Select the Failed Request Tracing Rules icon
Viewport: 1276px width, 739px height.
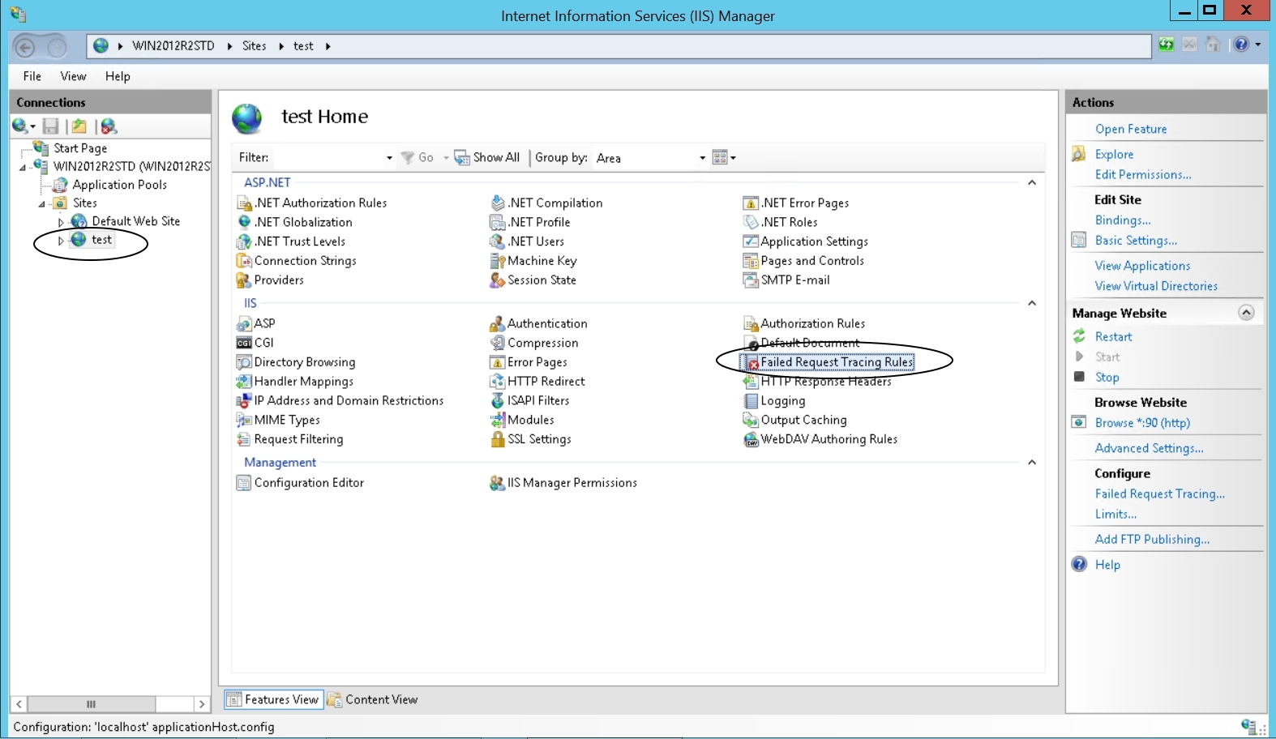751,362
